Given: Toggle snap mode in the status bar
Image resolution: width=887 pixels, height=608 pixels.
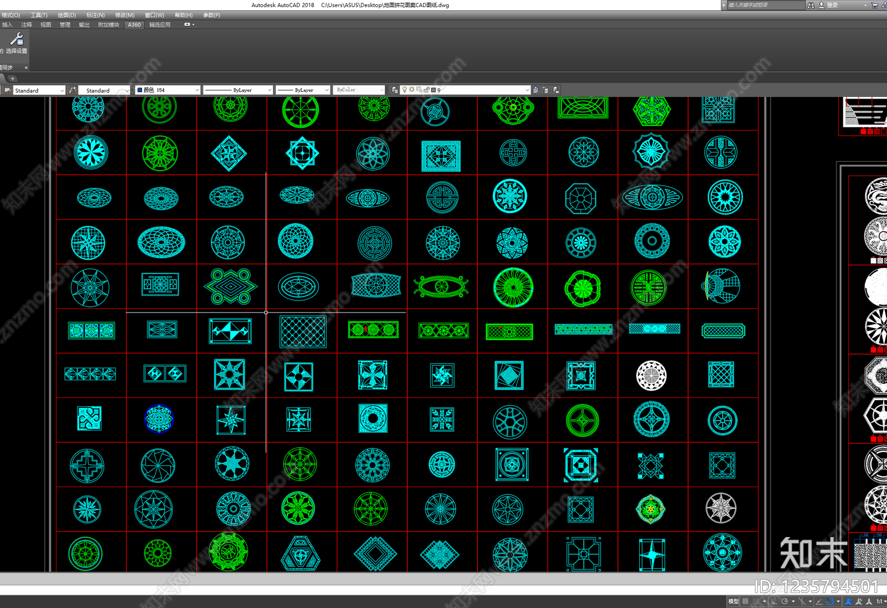Looking at the screenshot, I should point(756,601).
